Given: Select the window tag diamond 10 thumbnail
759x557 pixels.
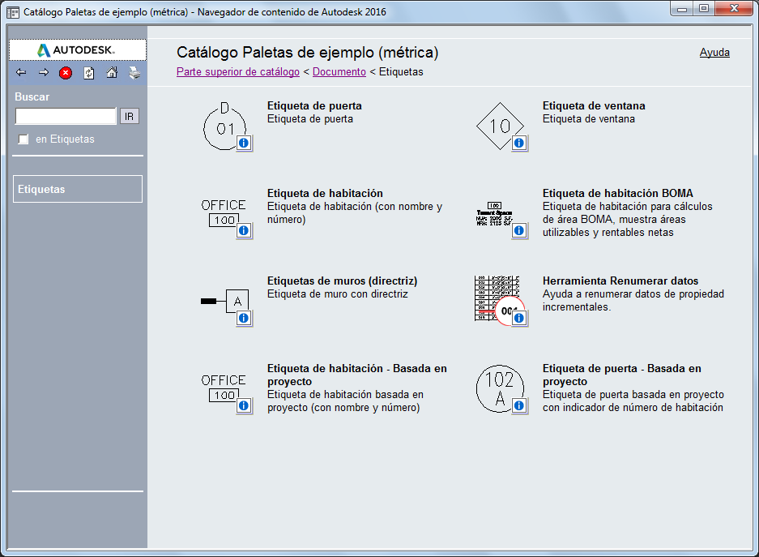Looking at the screenshot, I should pyautogui.click(x=500, y=126).
